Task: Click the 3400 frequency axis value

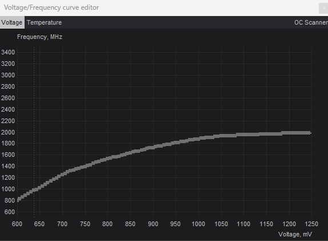Action: tap(8, 52)
